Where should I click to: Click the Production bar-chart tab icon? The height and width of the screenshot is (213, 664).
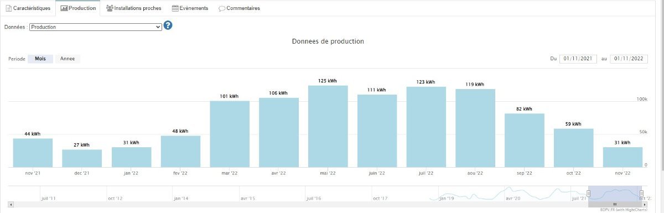(x=64, y=8)
